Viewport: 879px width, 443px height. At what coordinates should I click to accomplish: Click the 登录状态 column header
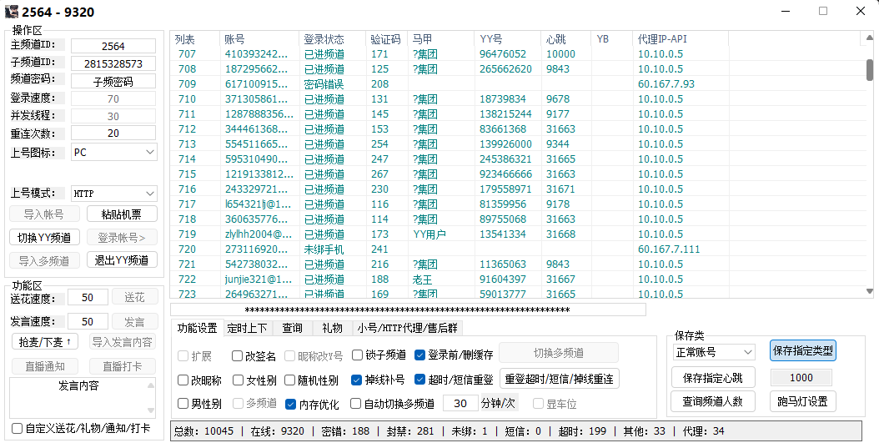click(x=332, y=39)
